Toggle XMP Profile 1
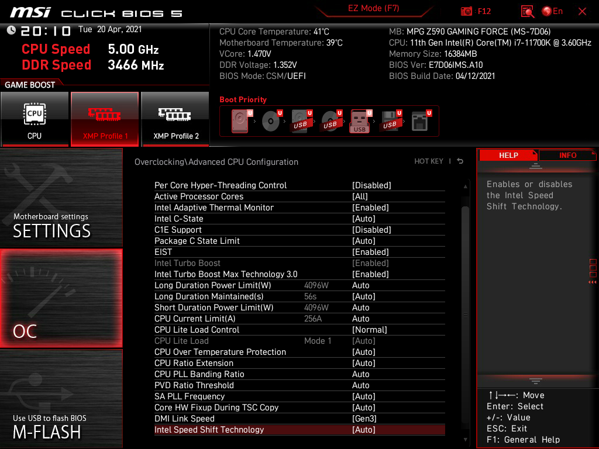Viewport: 599px width, 449px height. pos(105,119)
